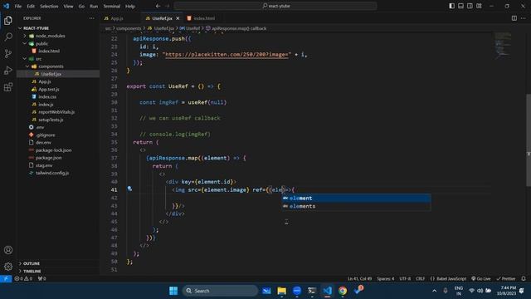This screenshot has height=299, width=531.
Task: Show hidden system tray icons
Action: (x=435, y=291)
